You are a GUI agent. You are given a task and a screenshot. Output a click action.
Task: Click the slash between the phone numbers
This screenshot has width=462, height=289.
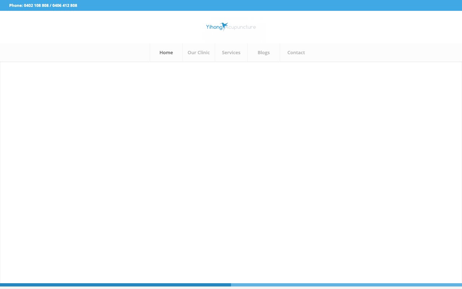[x=51, y=5]
